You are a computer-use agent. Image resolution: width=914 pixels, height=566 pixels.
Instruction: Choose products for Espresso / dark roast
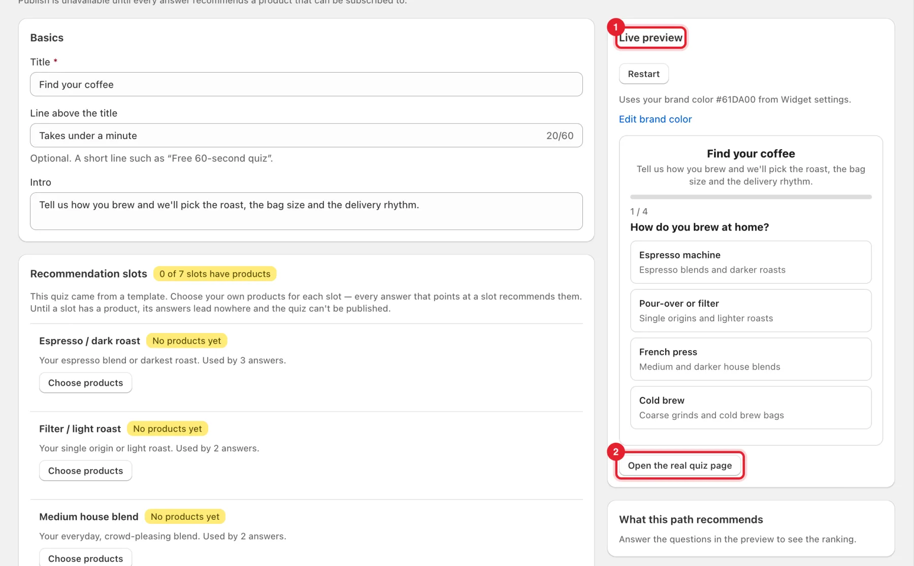pos(85,383)
